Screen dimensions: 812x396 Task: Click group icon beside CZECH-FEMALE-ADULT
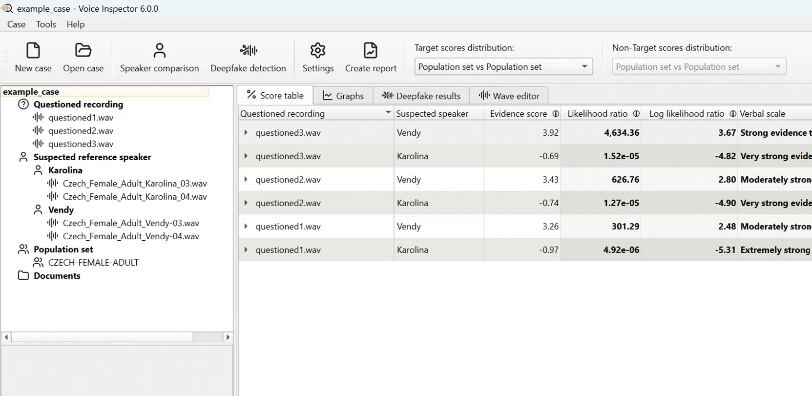click(x=38, y=262)
